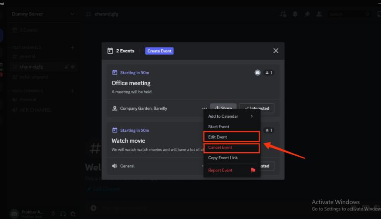
Task: Toggle Interested on Office meeting event
Action: pos(256,108)
